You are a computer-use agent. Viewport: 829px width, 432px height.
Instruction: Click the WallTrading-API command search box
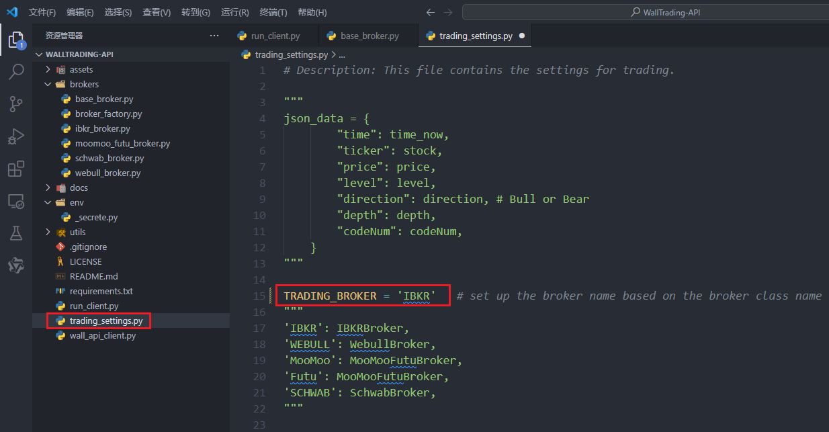point(645,12)
